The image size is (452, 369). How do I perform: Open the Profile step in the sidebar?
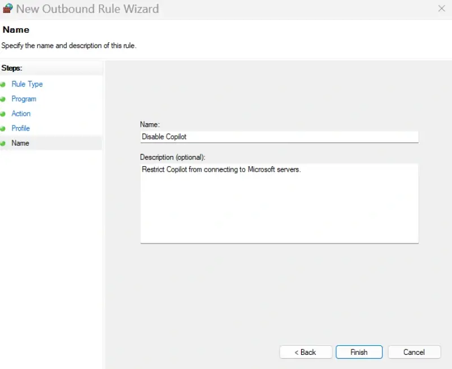coord(20,128)
